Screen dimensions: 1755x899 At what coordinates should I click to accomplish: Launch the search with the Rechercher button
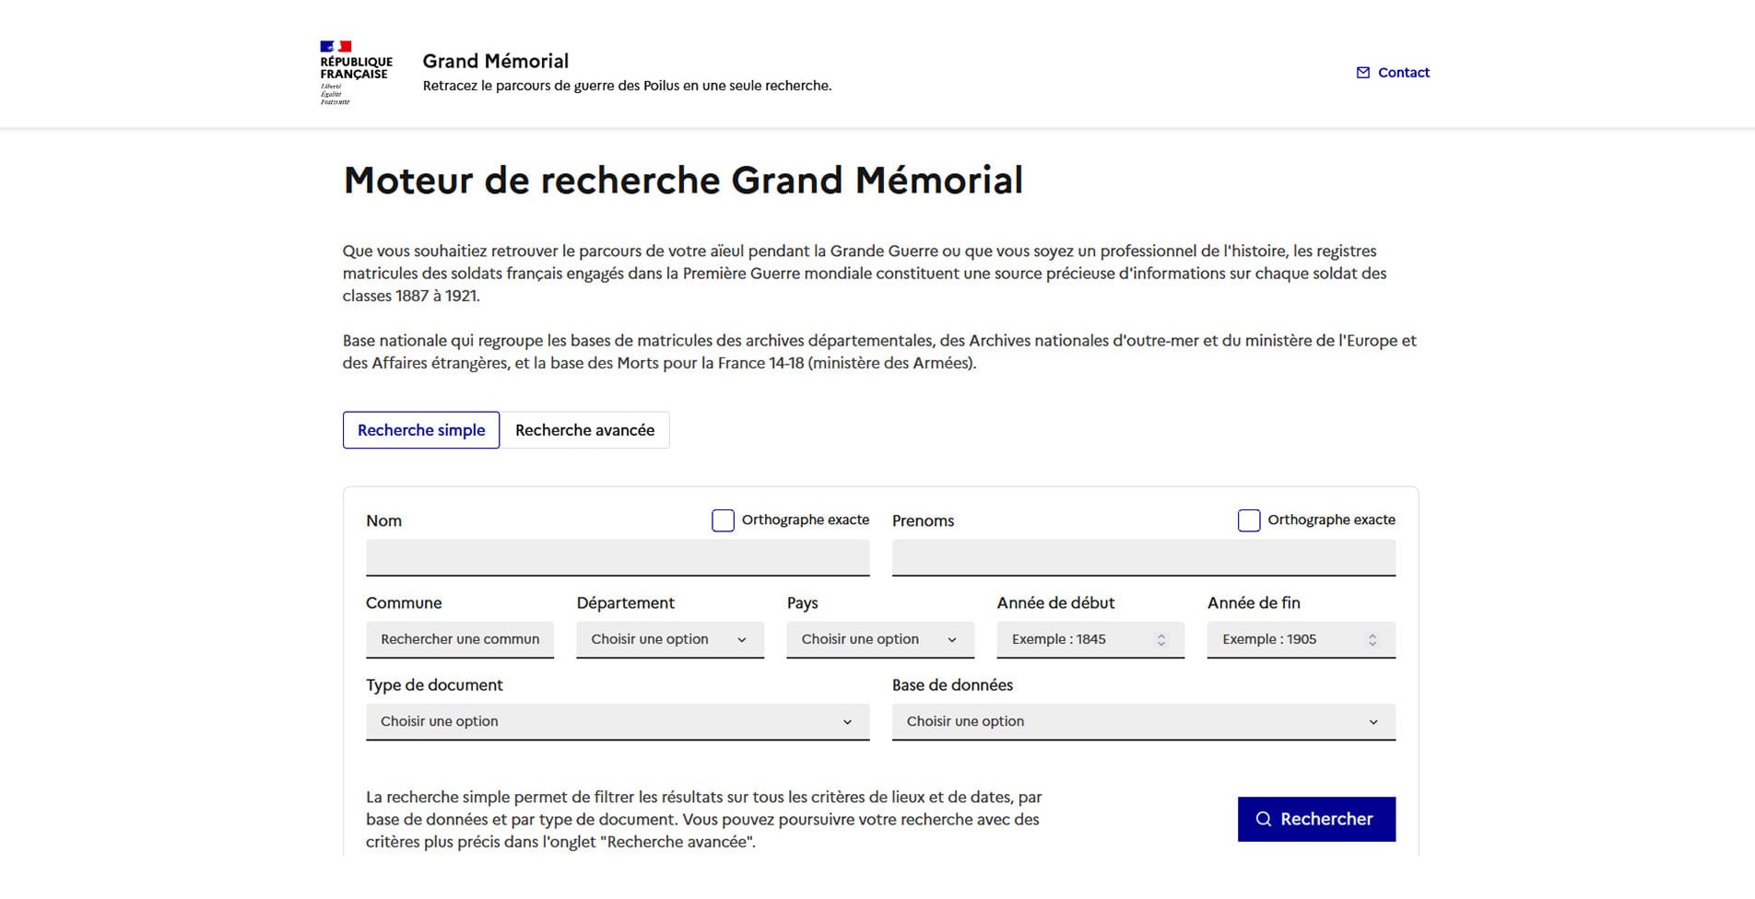click(1316, 819)
